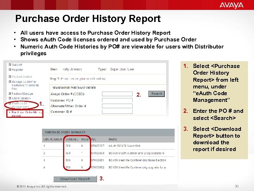The width and height of the screenshot is (254, 191).
Task: Click the PURCHASE ORDER SUMMARY heading
Action: pyautogui.click(x=65, y=132)
